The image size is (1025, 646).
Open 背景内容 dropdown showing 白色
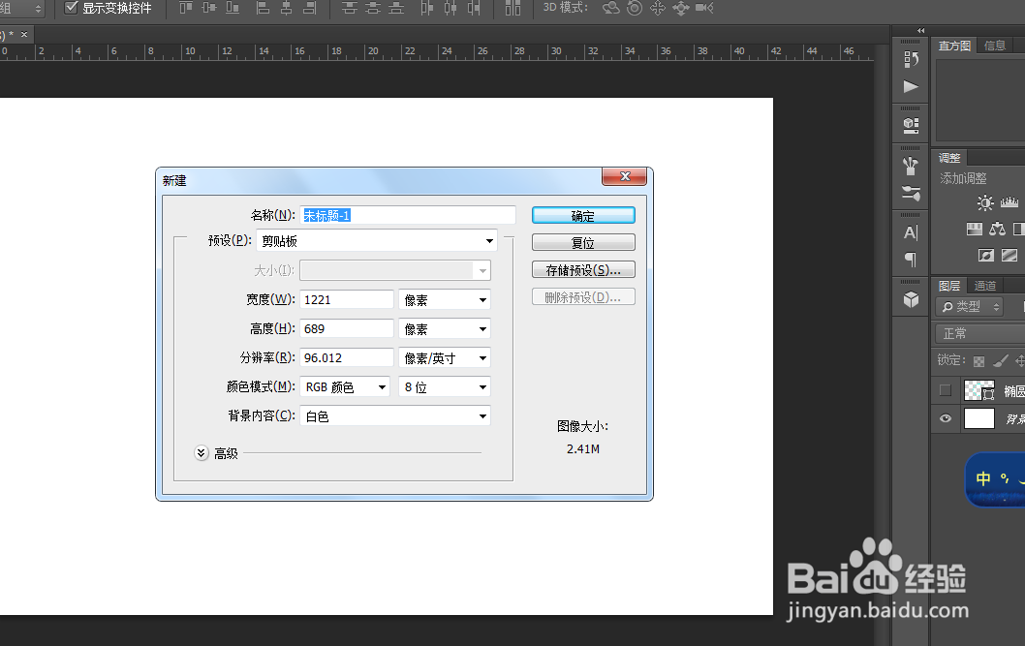click(395, 416)
